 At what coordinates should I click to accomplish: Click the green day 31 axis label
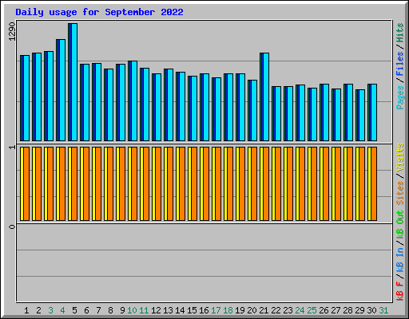point(383,310)
